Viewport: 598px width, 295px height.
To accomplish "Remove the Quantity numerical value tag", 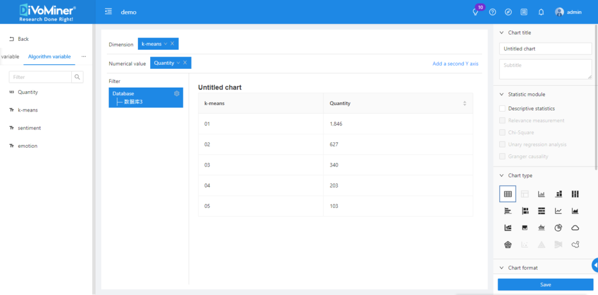I will [185, 63].
